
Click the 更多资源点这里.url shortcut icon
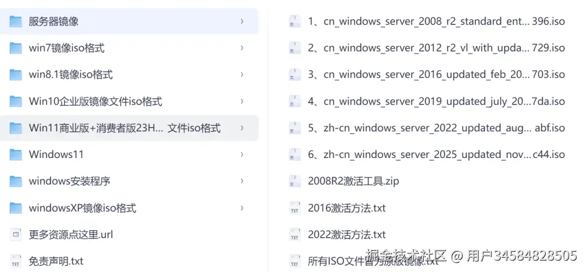tap(16, 235)
